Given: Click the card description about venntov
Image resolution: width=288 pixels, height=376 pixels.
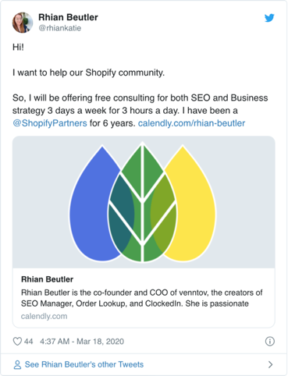Looking at the screenshot, I should tap(142, 298).
